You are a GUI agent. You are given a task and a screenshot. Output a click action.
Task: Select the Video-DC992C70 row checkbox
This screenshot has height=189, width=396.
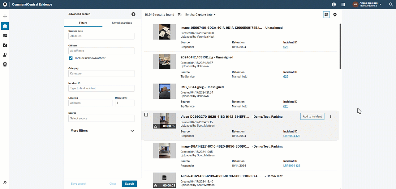tap(146, 115)
